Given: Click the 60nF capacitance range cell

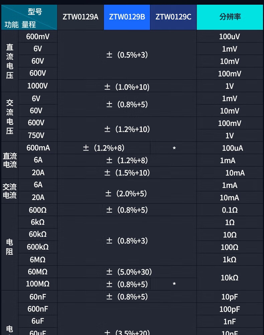Looking at the screenshot, I should (38, 296).
